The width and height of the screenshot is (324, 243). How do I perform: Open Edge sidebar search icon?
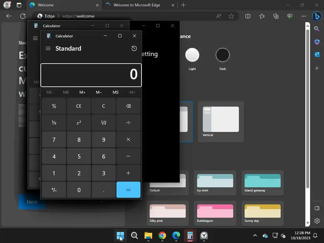tap(317, 29)
